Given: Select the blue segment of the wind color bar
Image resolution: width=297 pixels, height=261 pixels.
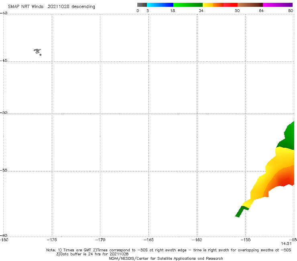Looking at the screenshot, I should tap(160, 5).
